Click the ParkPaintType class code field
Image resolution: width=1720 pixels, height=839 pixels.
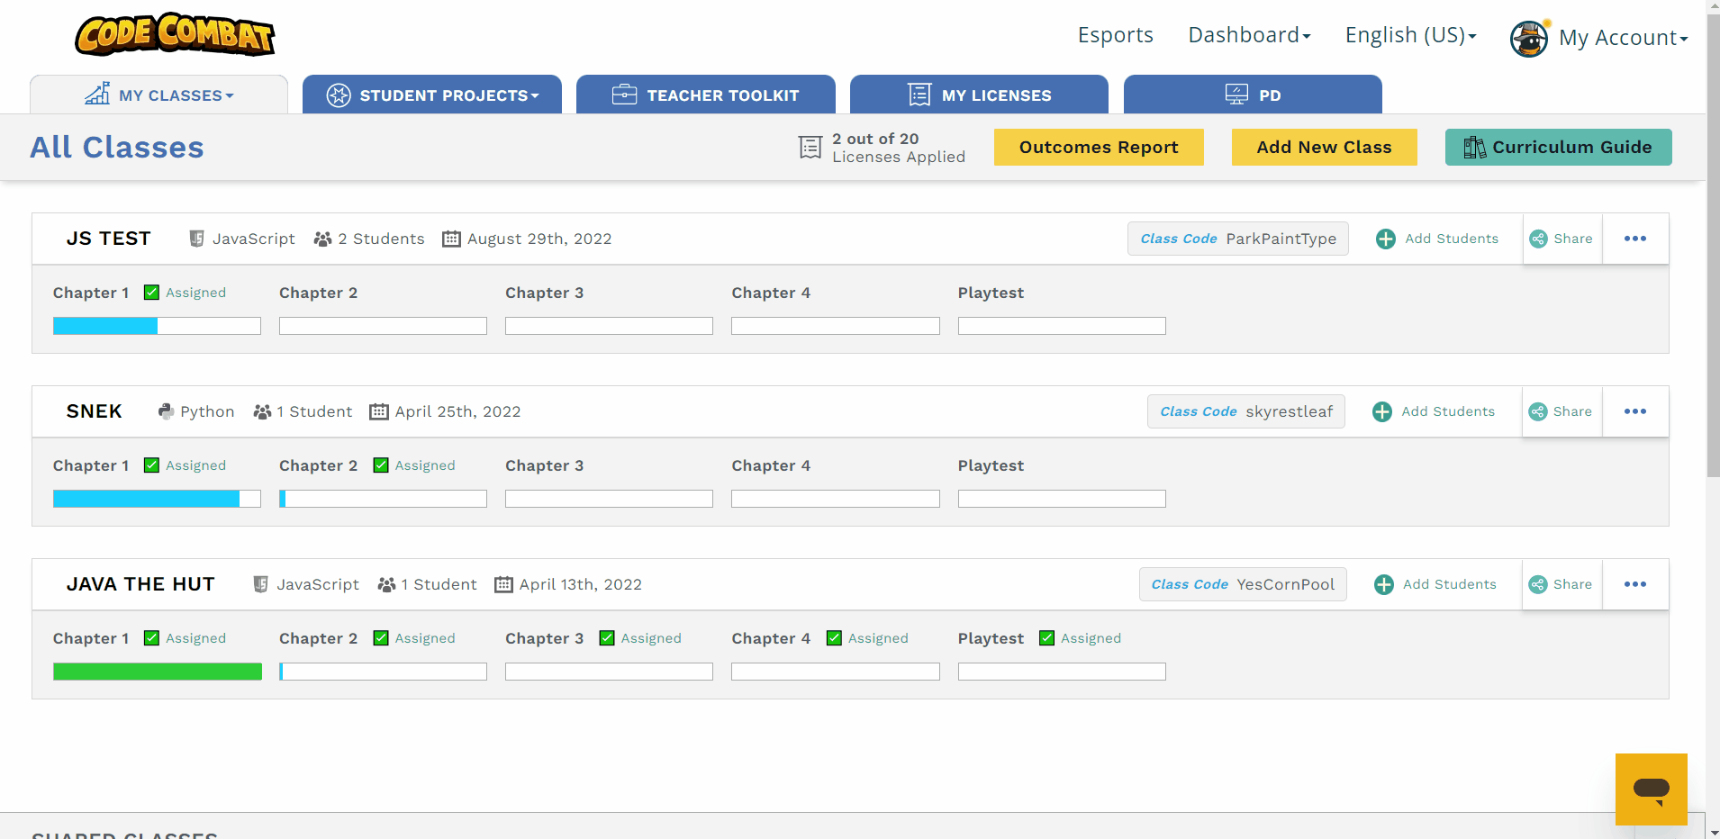[1237, 239]
